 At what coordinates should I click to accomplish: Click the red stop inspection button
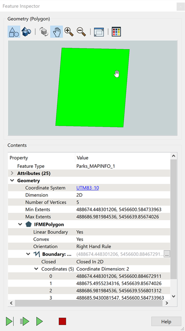pos(62,322)
